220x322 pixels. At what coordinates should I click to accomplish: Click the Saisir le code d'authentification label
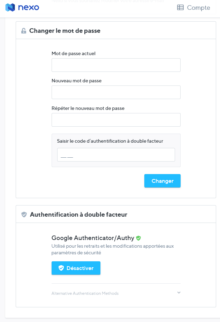pos(110,141)
